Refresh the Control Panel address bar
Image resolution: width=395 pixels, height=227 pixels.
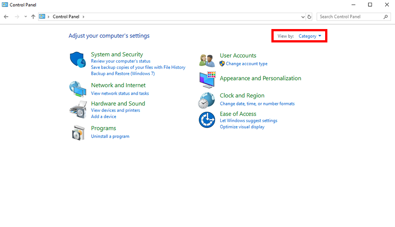point(309,17)
